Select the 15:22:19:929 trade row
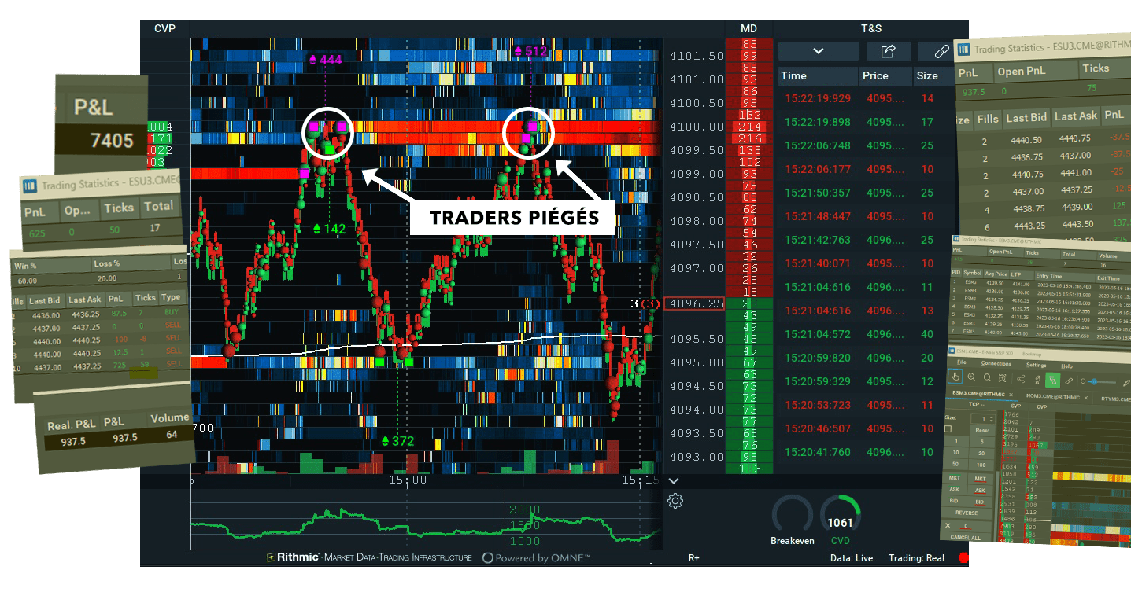Viewport: 1131px width, 592px height. tap(863, 98)
